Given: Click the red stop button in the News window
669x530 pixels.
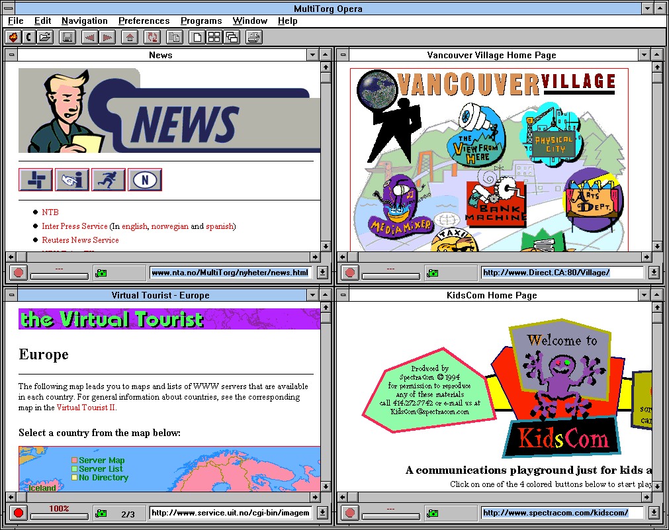Looking at the screenshot, I should (x=18, y=272).
